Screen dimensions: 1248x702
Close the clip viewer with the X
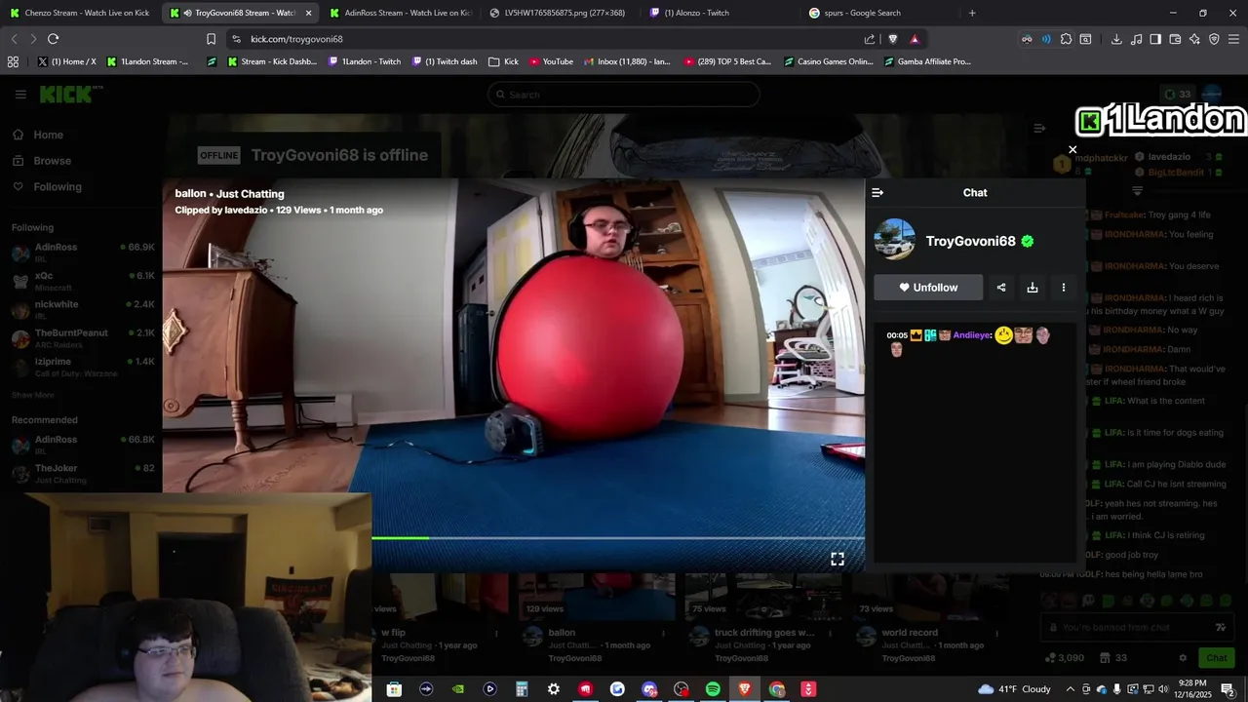[x=1072, y=150]
